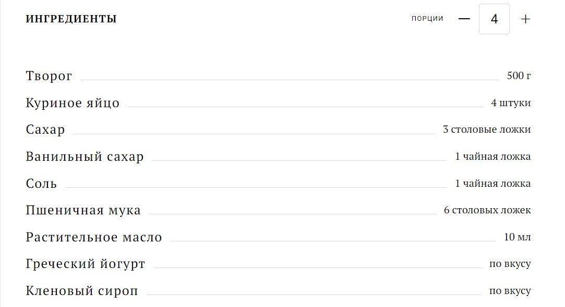Open the Ванильный сахар ingredient
This screenshot has width=565, height=307.
pos(85,157)
